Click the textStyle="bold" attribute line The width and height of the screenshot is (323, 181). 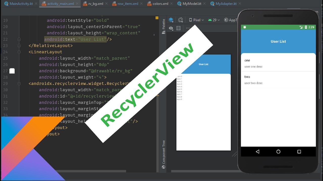click(78, 20)
